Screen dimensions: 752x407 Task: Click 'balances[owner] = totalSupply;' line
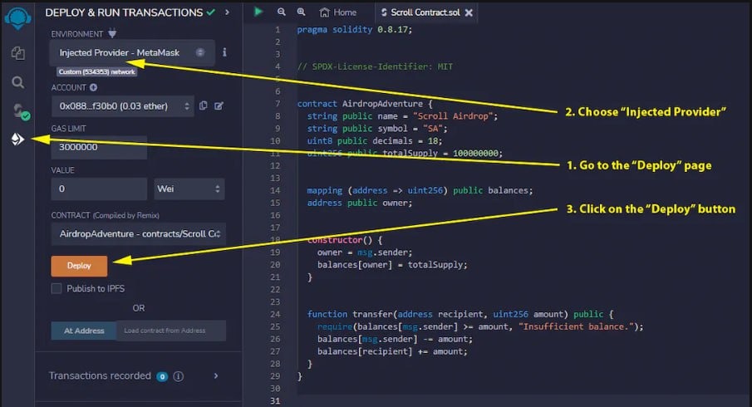392,265
